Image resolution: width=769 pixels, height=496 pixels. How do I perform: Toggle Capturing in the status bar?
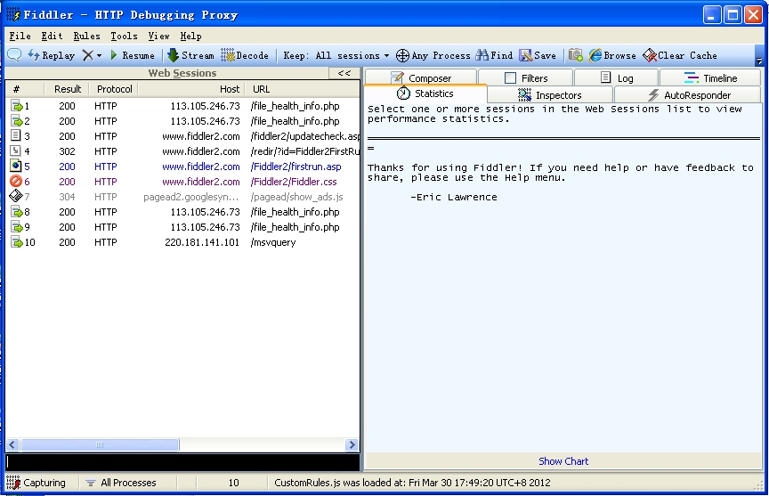coord(36,483)
